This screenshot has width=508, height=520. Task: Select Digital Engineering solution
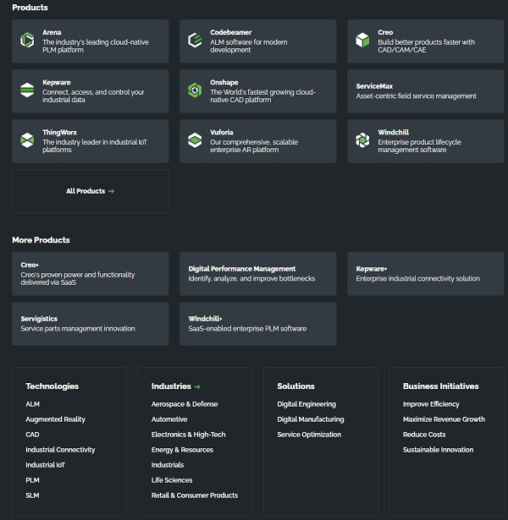(x=306, y=404)
